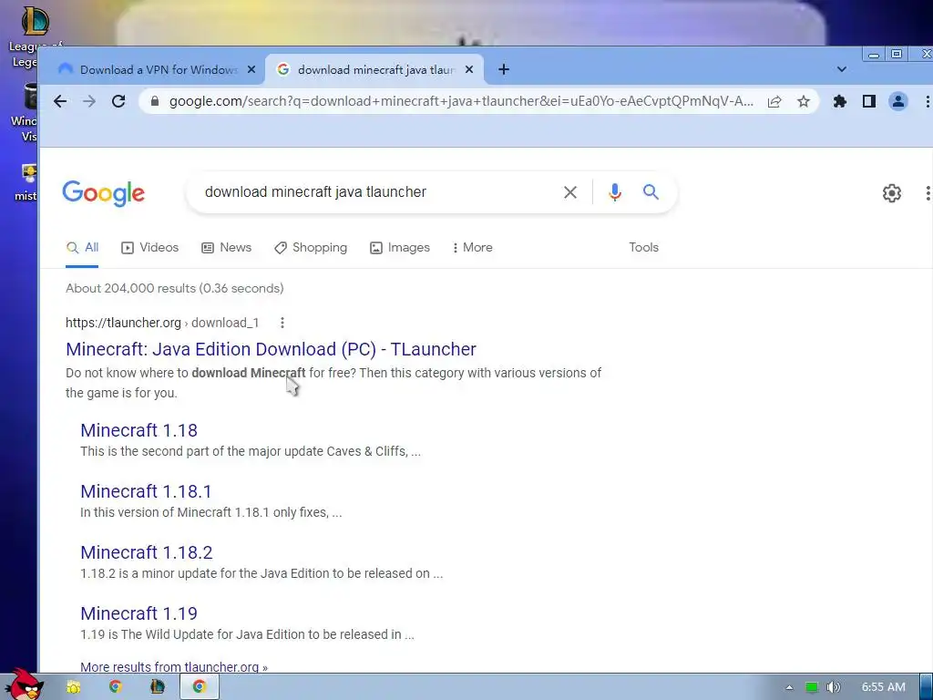The height and width of the screenshot is (700, 933).
Task: Open the first Chrome taskbar icon
Action: pyautogui.click(x=116, y=687)
